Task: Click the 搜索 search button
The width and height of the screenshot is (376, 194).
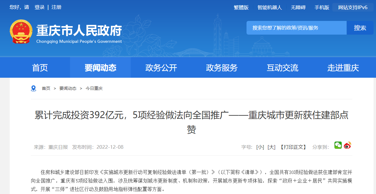Action: [360, 28]
